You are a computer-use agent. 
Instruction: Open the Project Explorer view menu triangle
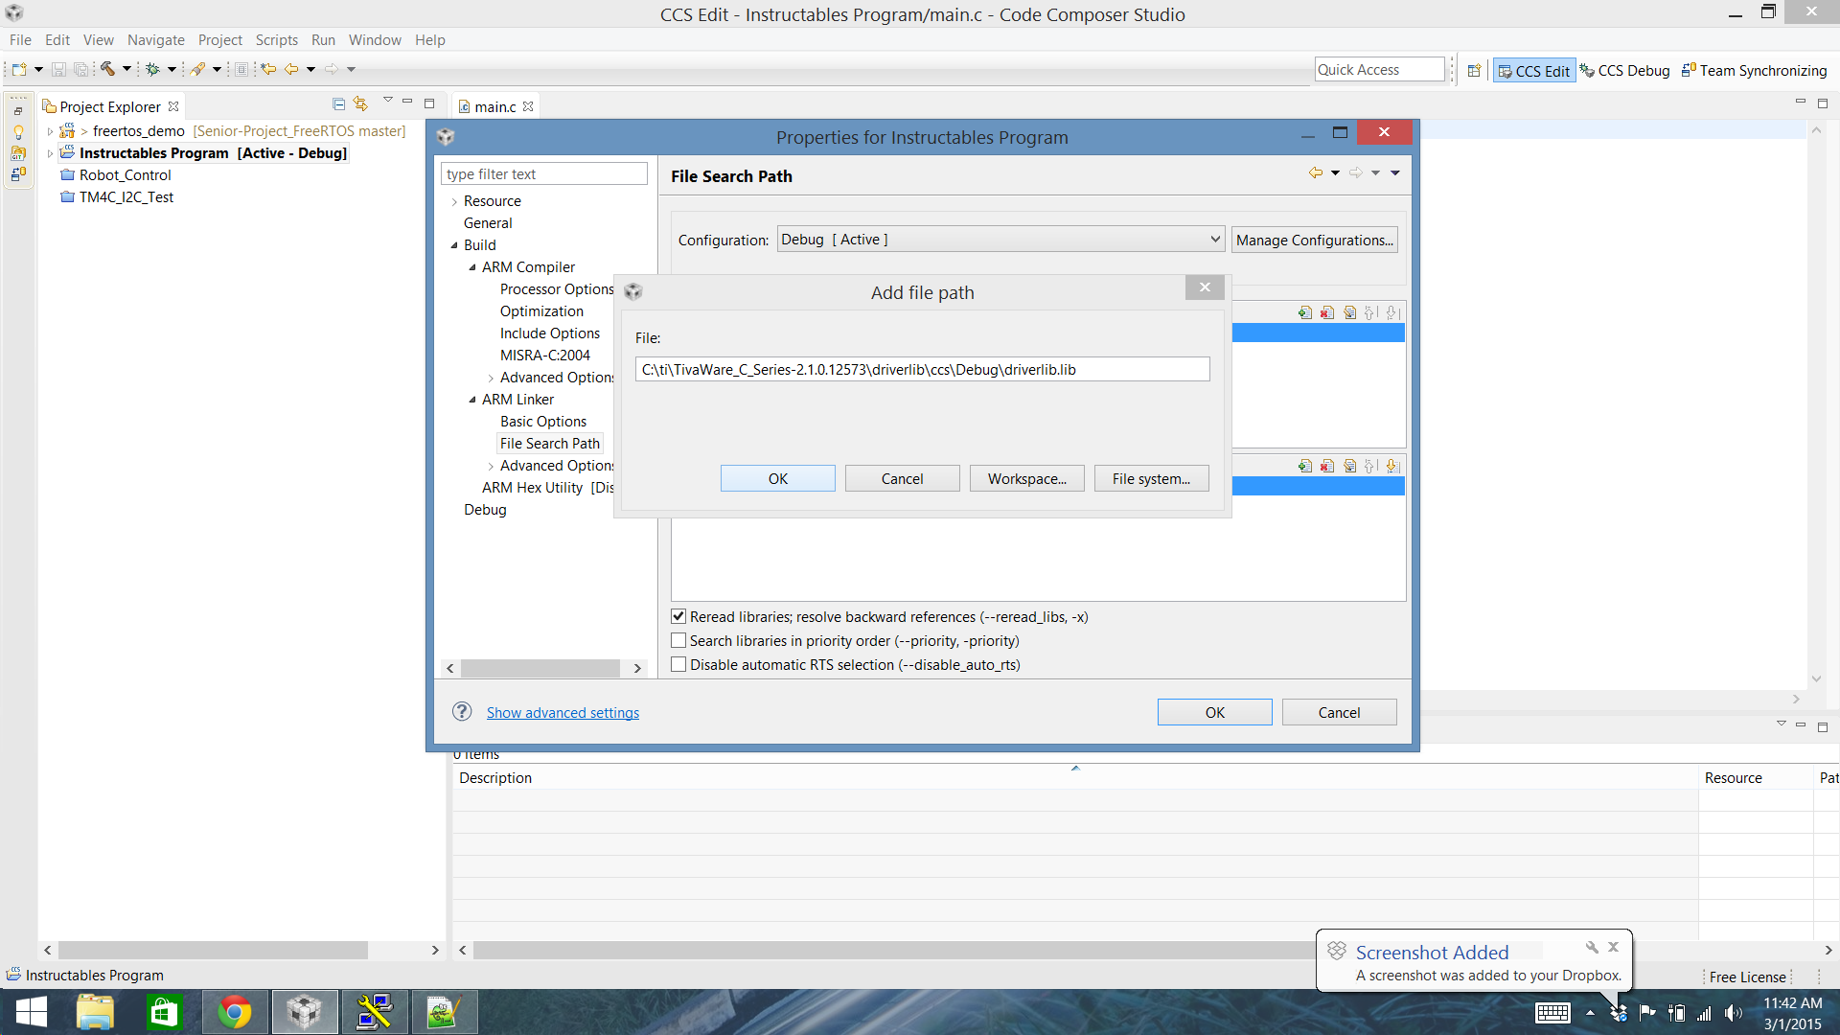pos(387,101)
